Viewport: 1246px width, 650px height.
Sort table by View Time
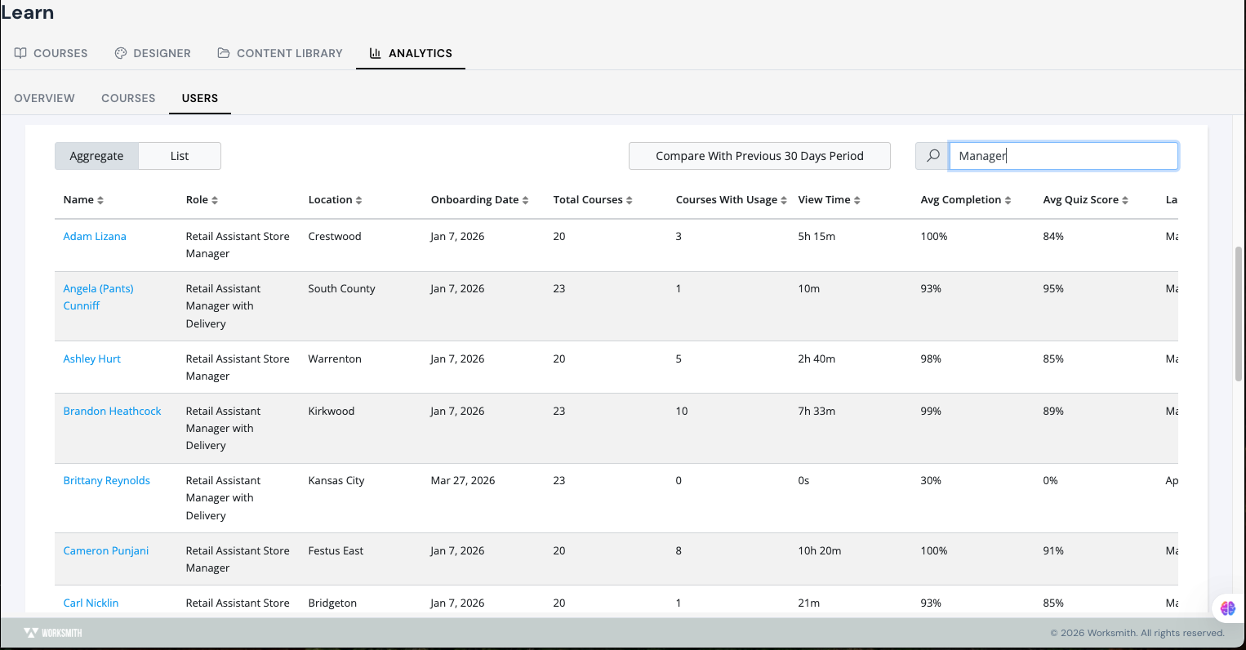[829, 200]
